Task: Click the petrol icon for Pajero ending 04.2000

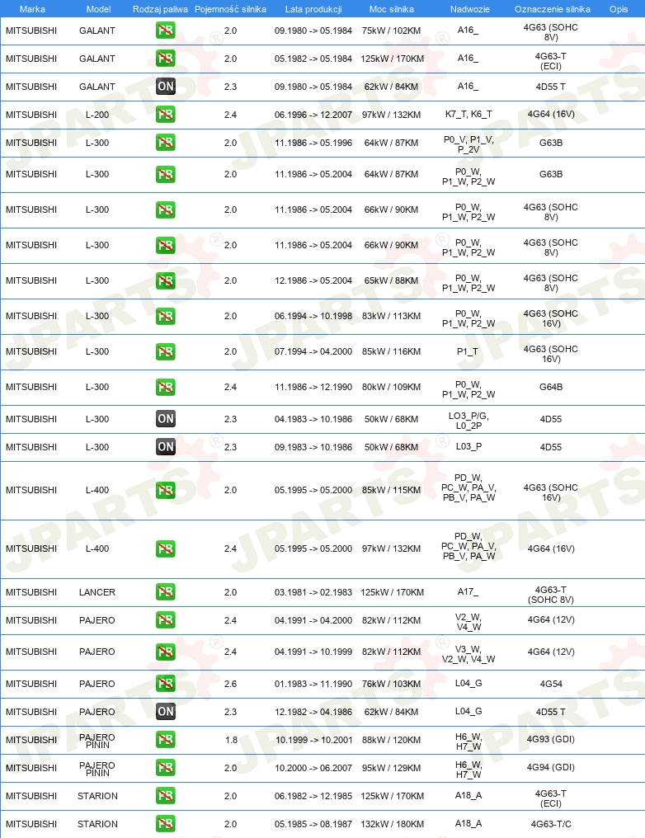Action: point(166,620)
